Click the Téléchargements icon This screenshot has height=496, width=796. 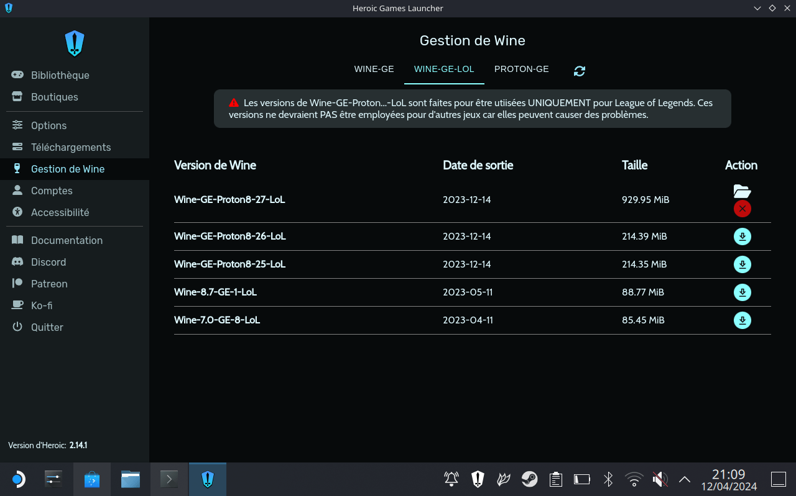18,147
